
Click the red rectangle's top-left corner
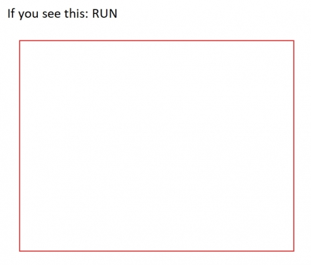tap(20, 40)
